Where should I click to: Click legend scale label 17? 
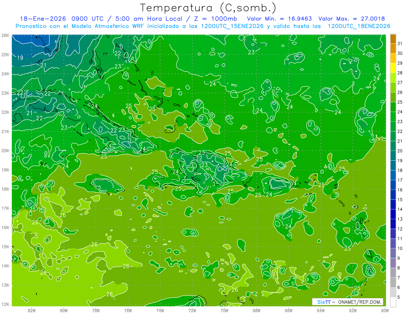pos(400,180)
